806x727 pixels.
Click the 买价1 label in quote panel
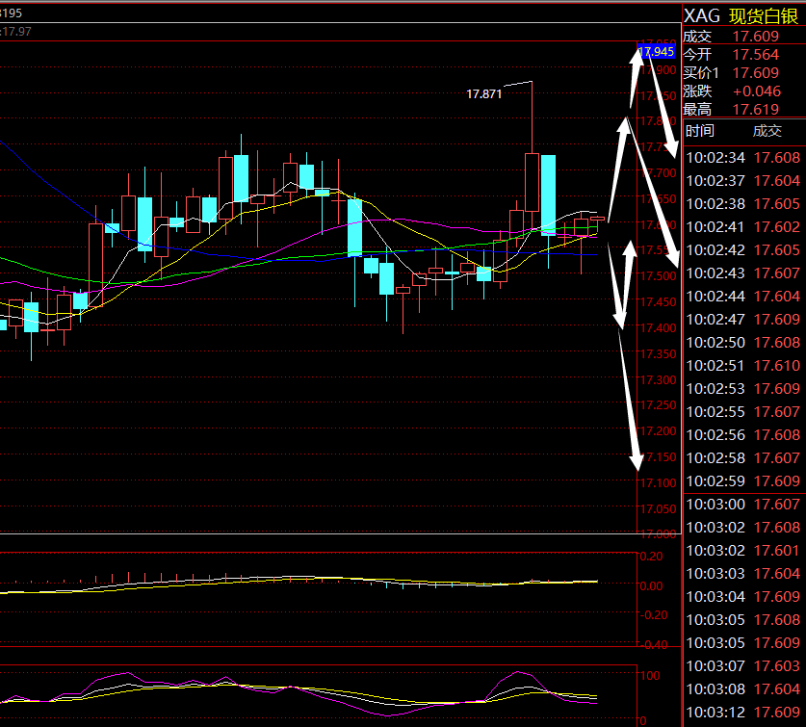701,73
